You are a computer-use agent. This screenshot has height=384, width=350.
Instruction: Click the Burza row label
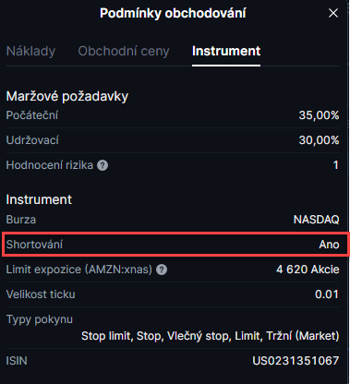pyautogui.click(x=21, y=220)
